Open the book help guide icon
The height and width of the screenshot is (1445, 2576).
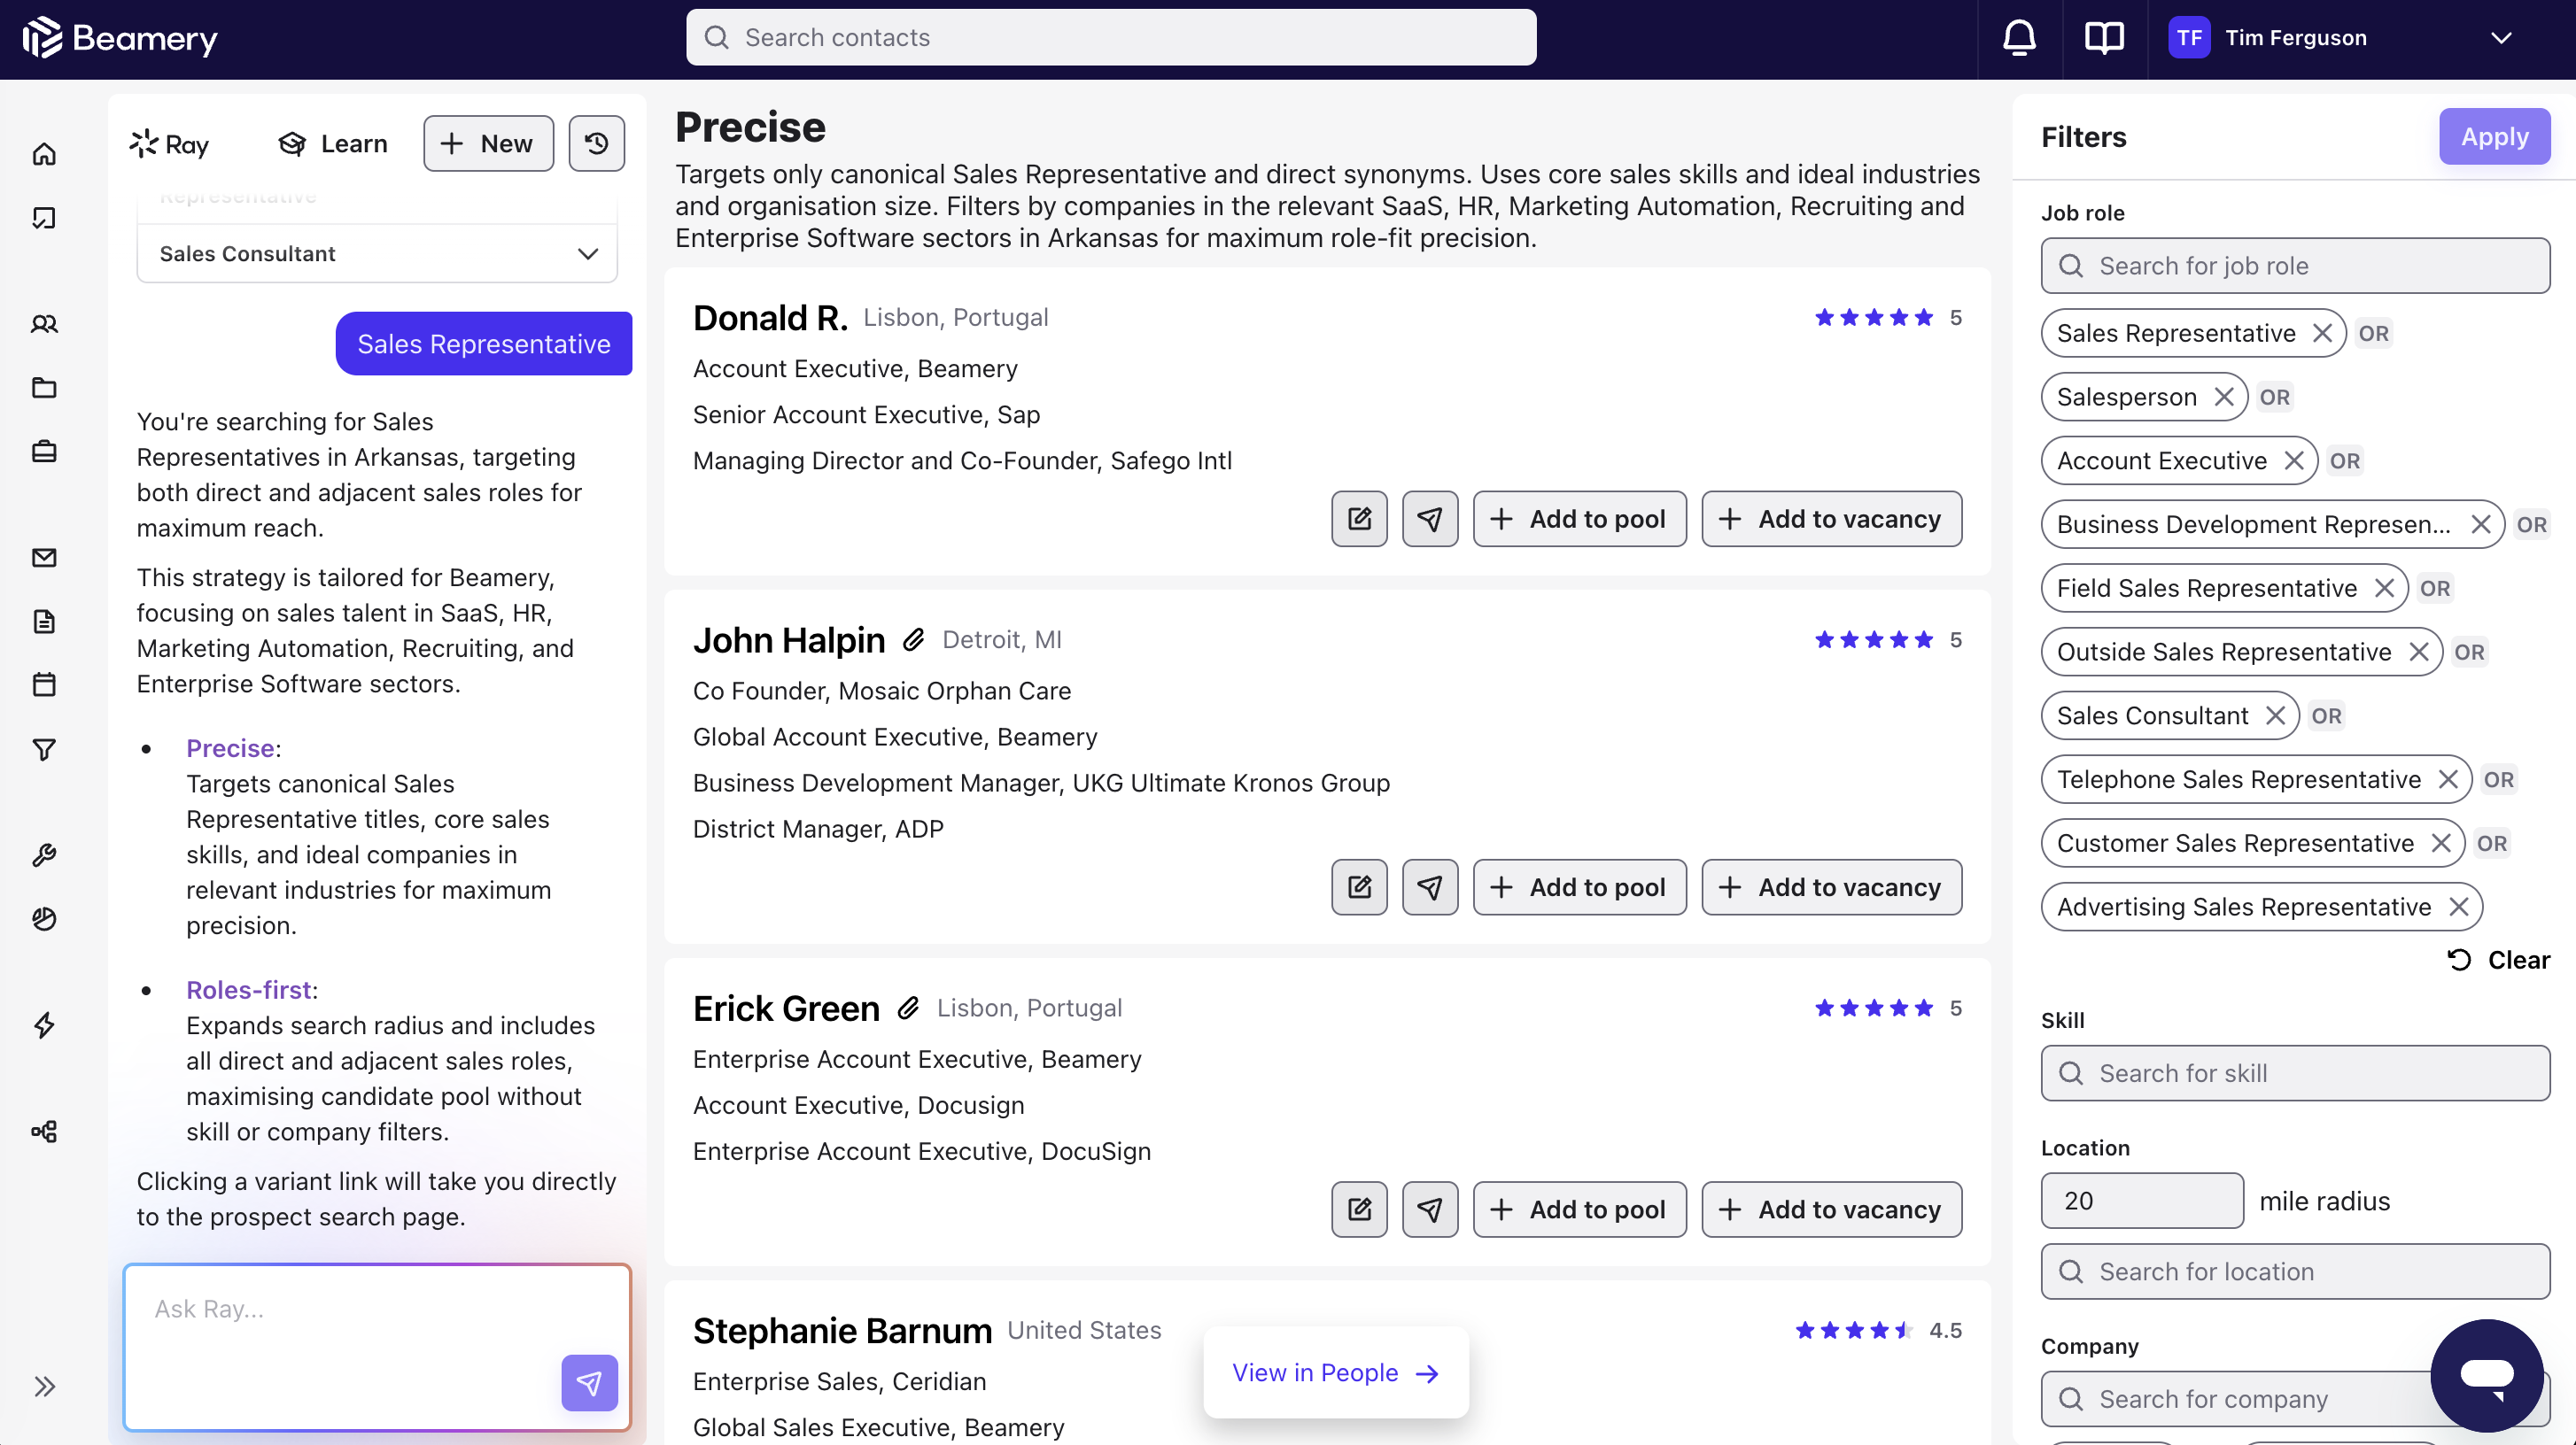coord(2104,38)
